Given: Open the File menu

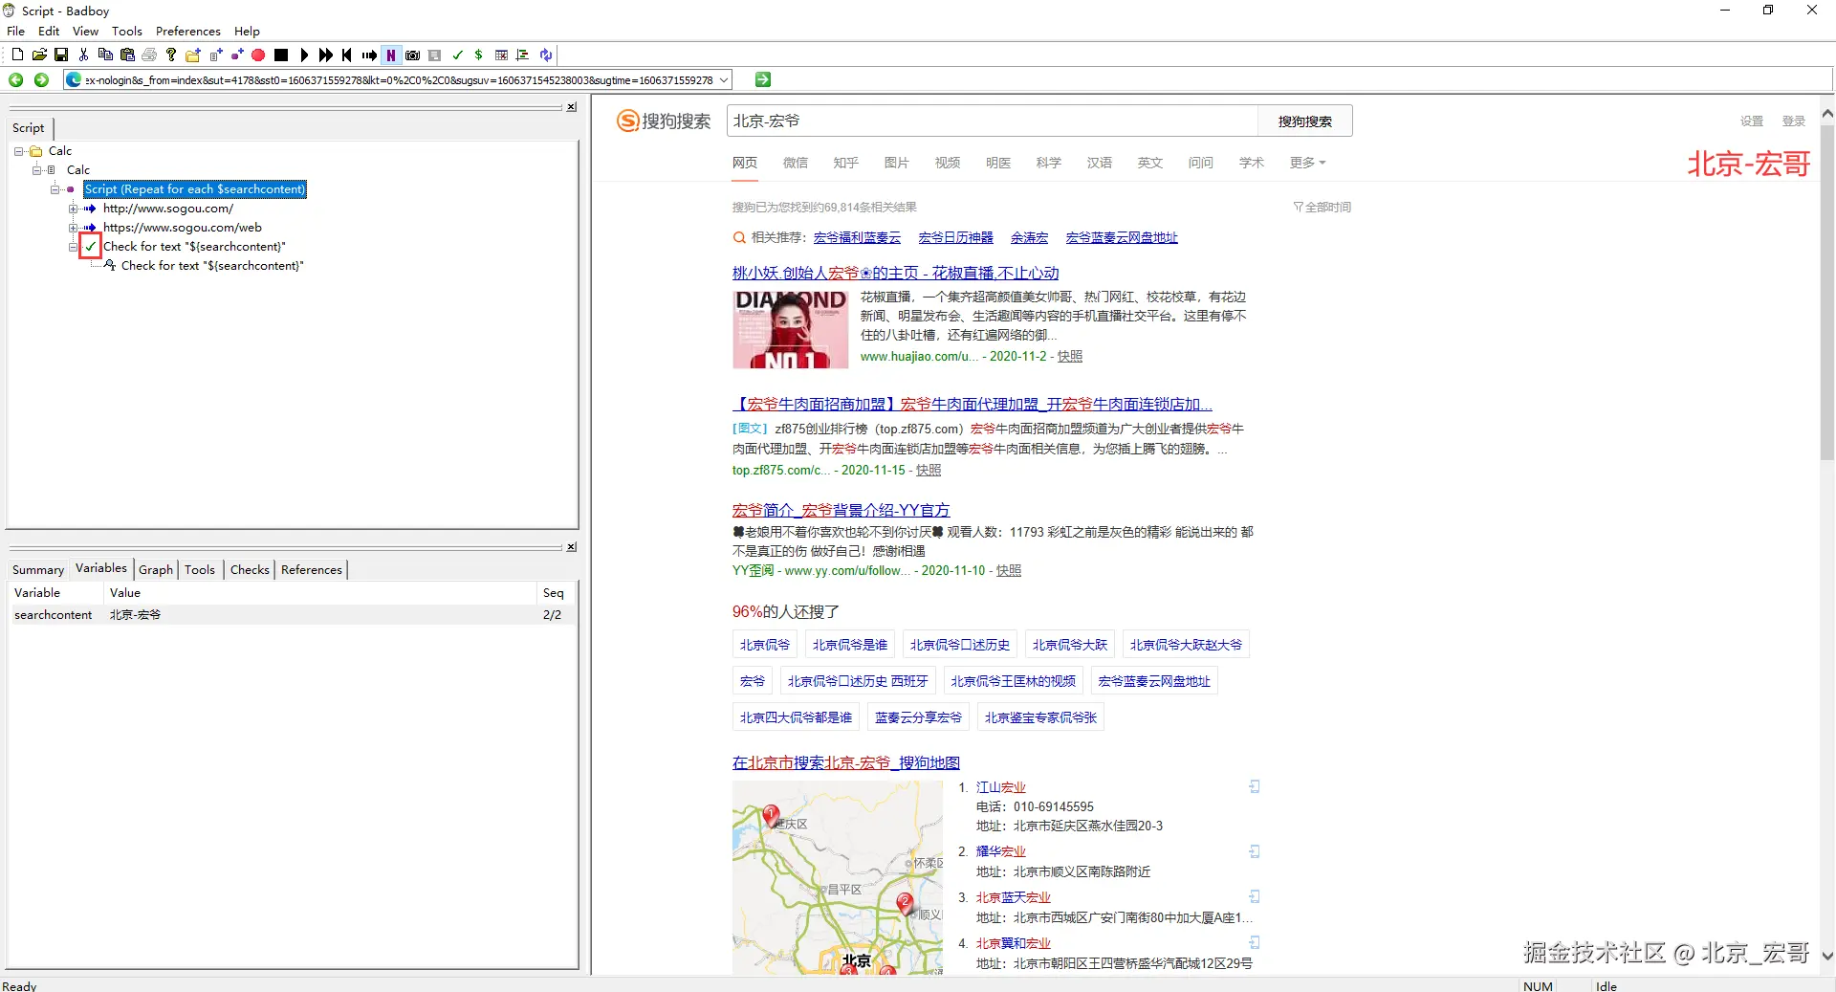Looking at the screenshot, I should coord(16,32).
